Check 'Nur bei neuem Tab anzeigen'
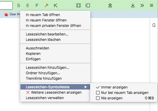This screenshot has width=158, height=111. (x=98, y=93)
